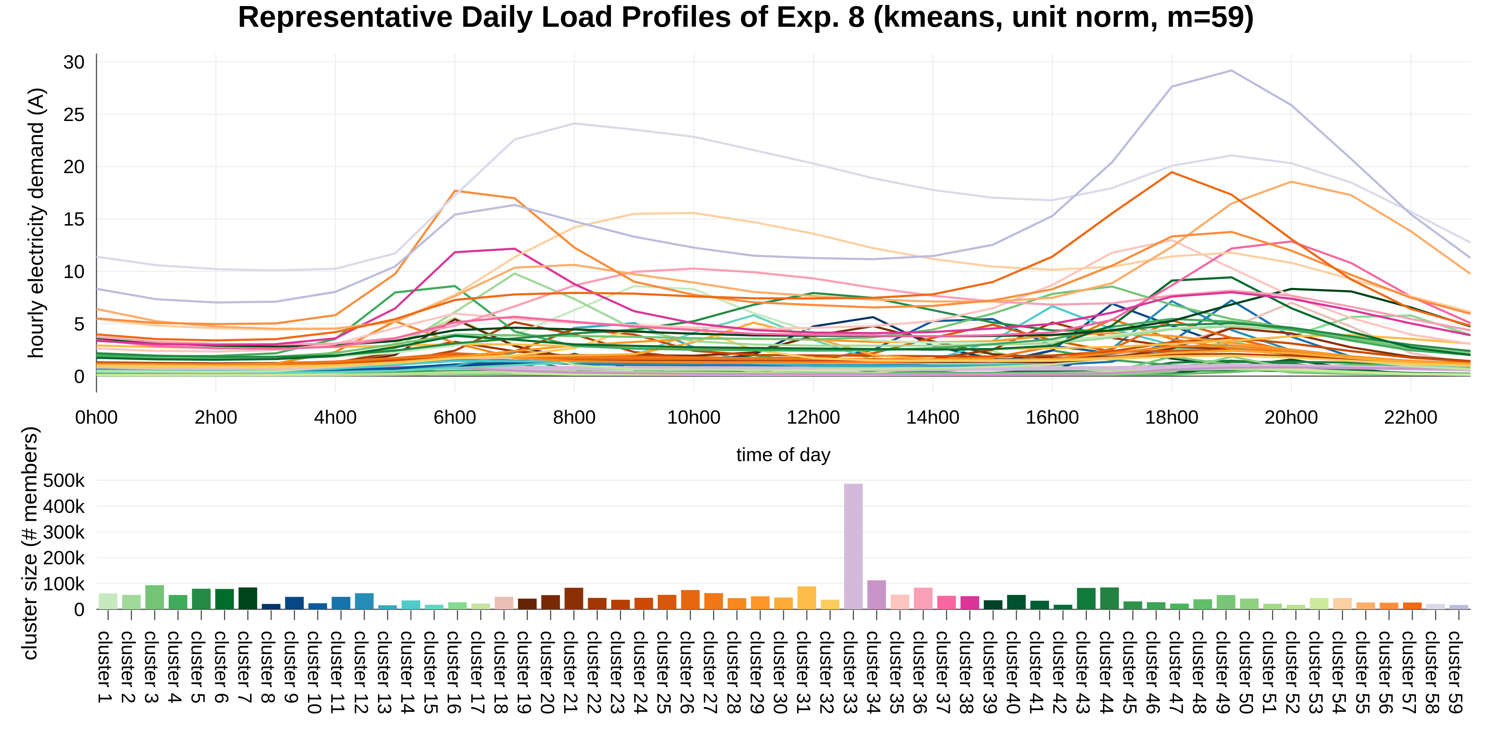The height and width of the screenshot is (742, 1492).
Task: Click the cluster 36 pink bar
Action: pyautogui.click(x=923, y=599)
